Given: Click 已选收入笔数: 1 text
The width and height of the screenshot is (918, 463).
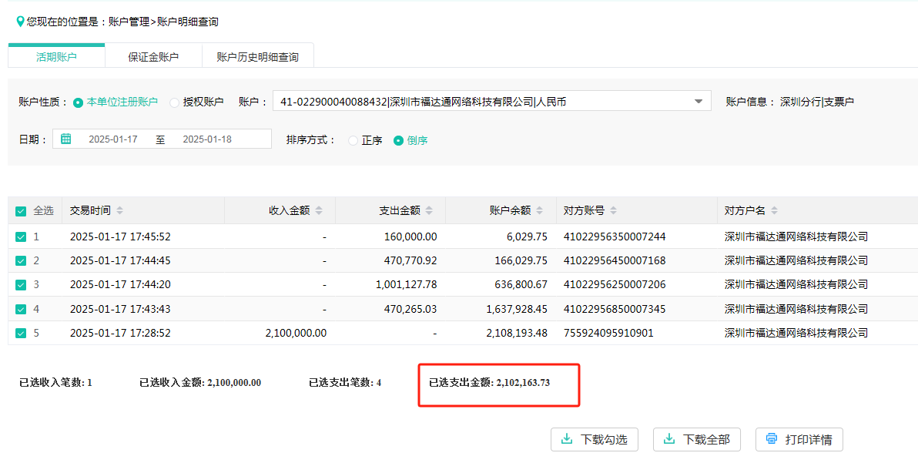Looking at the screenshot, I should pos(55,383).
